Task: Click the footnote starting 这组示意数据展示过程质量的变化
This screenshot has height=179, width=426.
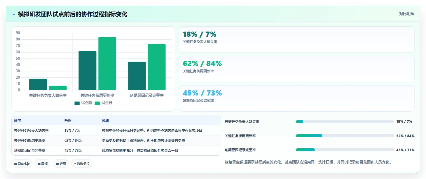Action: [x=308, y=162]
